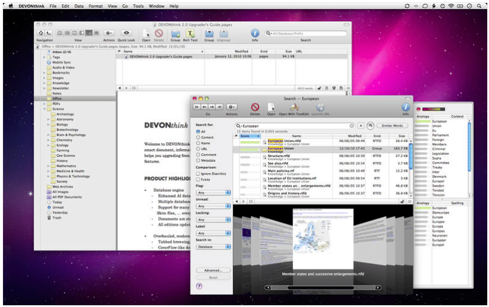Click the Advanced... button
489x307 pixels.
(213, 270)
